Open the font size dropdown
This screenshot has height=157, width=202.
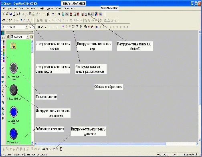[34, 27]
